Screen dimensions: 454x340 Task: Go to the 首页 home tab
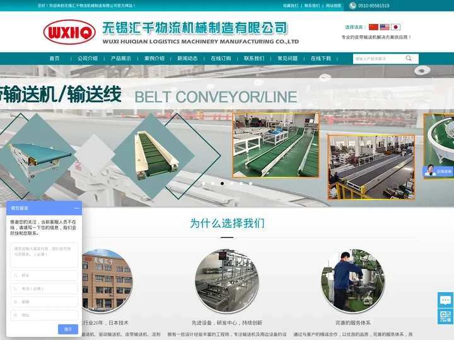[55, 59]
